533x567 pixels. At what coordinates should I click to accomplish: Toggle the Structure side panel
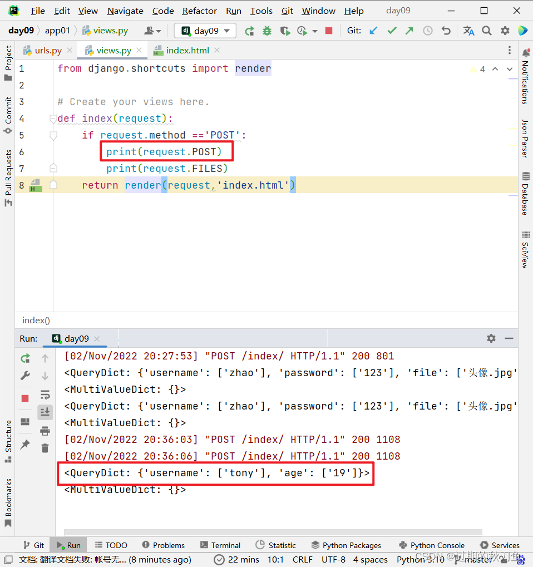coord(8,441)
